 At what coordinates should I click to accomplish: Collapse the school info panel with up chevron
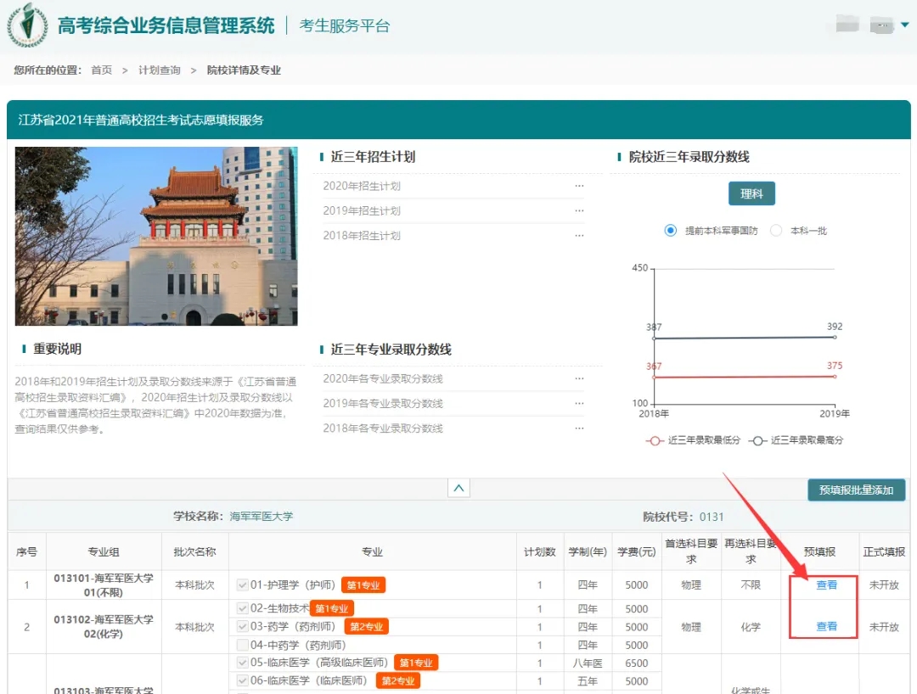[458, 488]
